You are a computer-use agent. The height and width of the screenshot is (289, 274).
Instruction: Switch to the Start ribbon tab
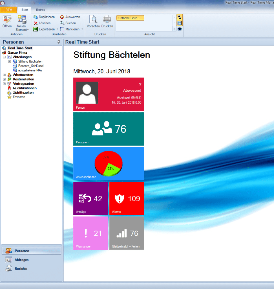tap(25, 10)
